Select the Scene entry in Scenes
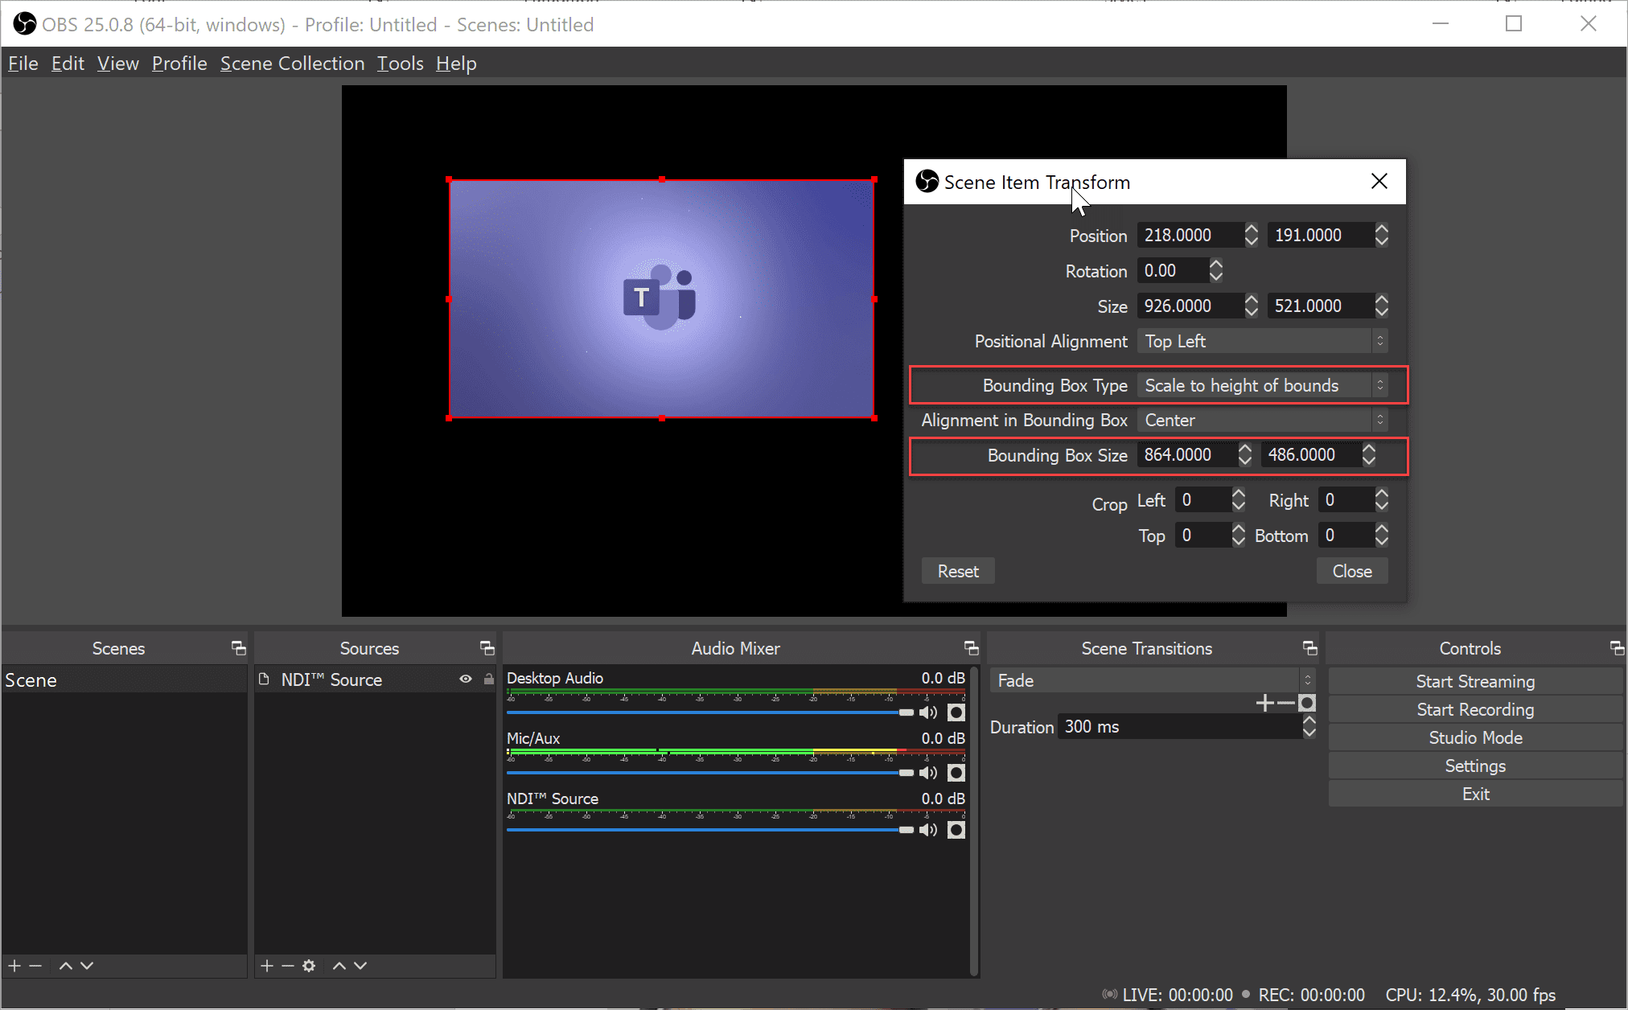Image resolution: width=1628 pixels, height=1010 pixels. click(124, 679)
